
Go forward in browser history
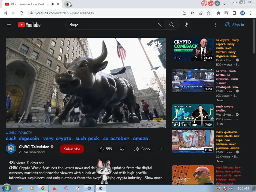pos(13,13)
